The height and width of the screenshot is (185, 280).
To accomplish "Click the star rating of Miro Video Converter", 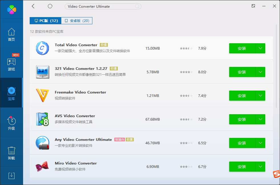I will (x=186, y=167).
